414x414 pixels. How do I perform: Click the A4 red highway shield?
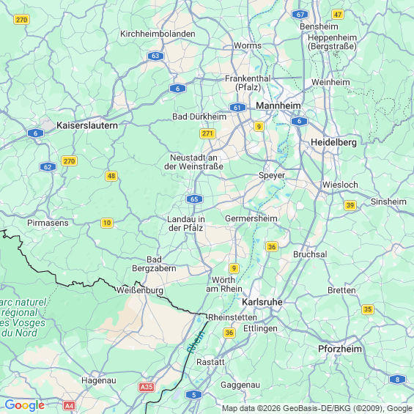click(69, 405)
